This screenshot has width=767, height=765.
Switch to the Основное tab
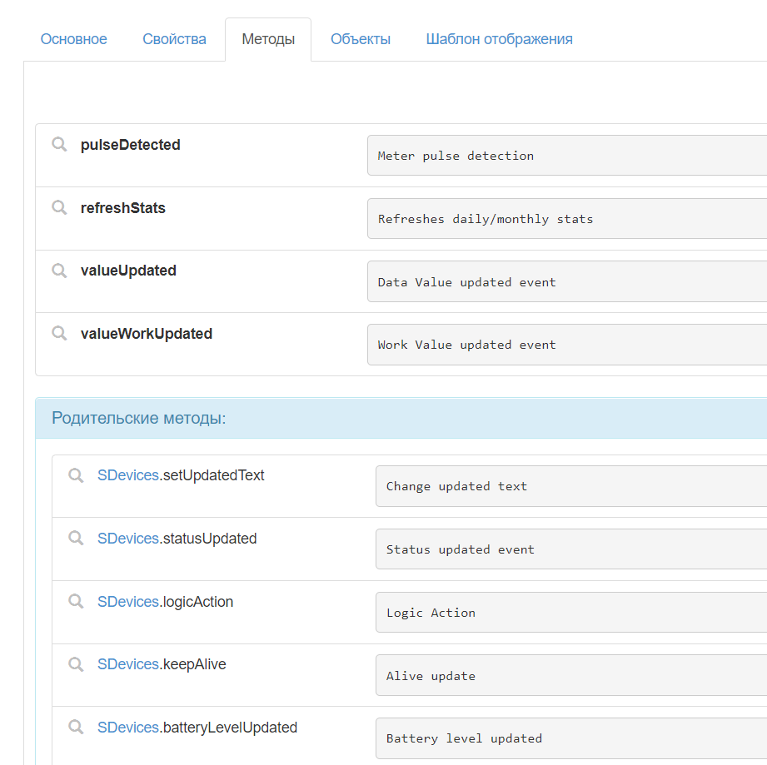(x=74, y=39)
